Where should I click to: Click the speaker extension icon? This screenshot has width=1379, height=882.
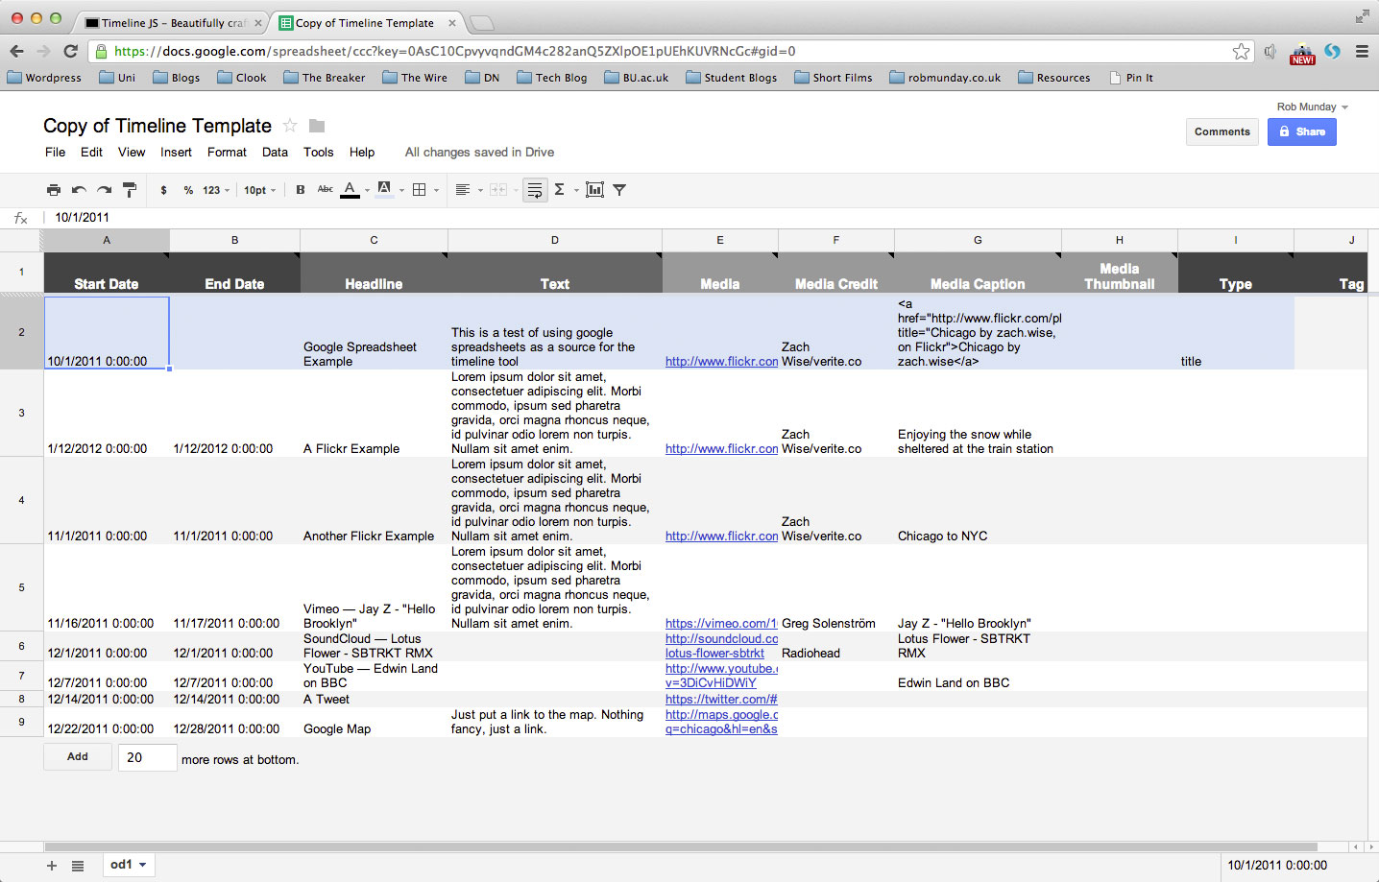tap(1270, 52)
